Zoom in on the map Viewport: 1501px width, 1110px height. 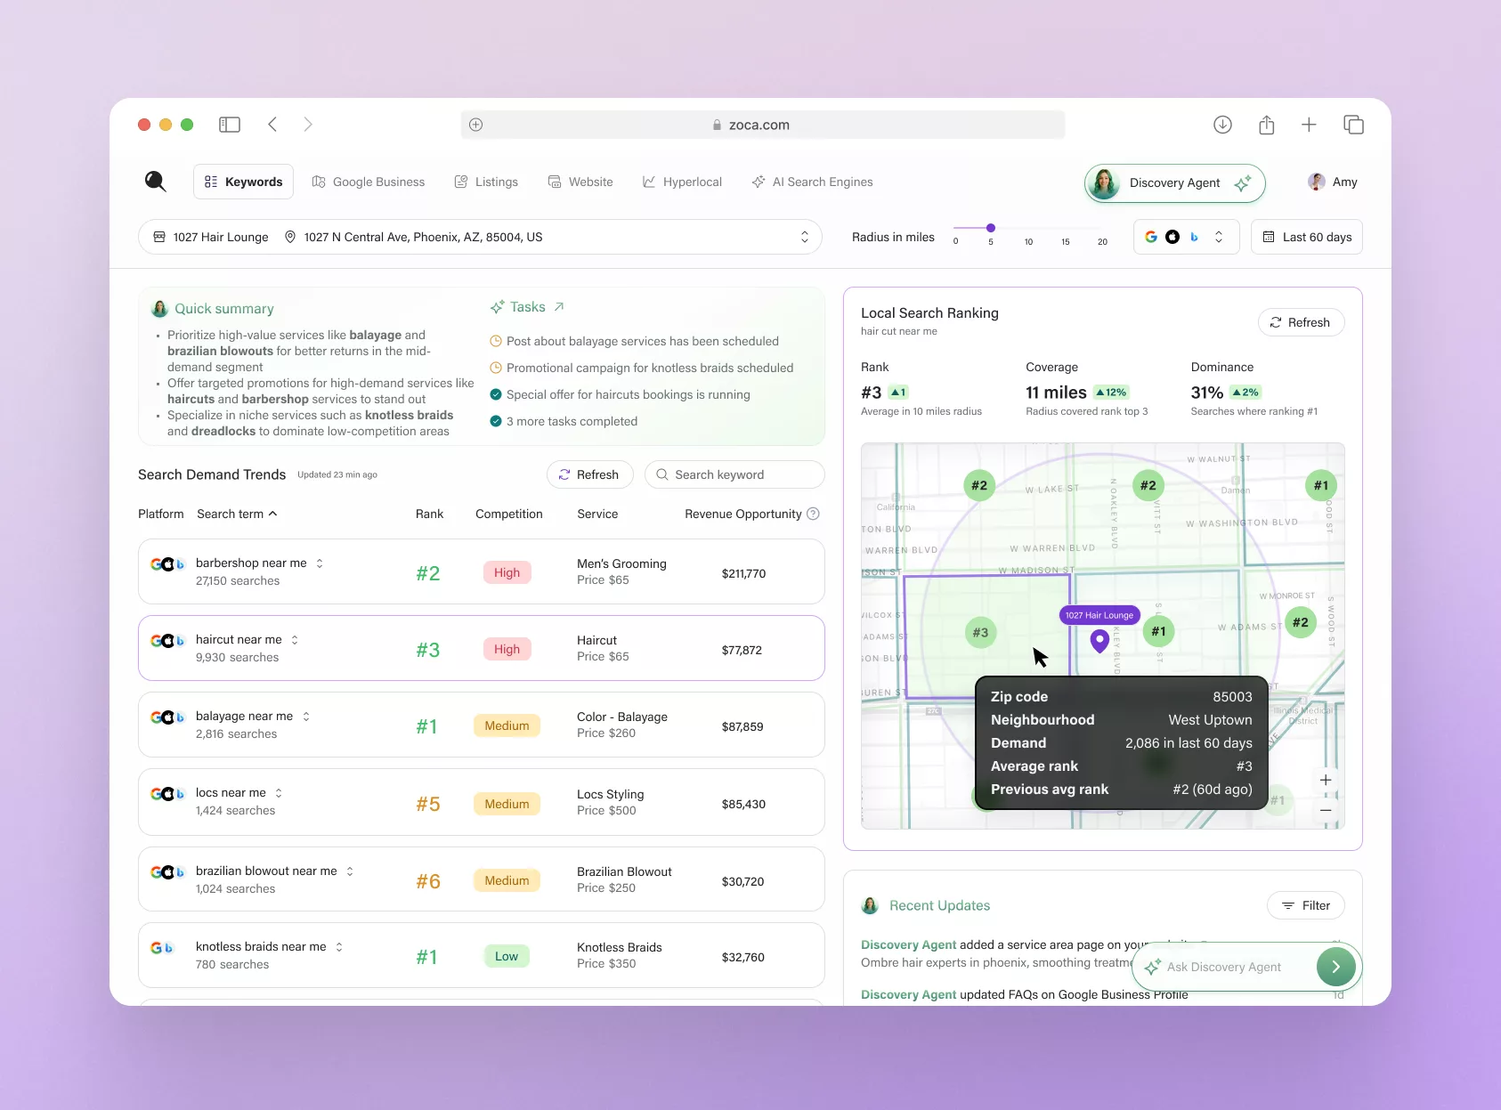pos(1326,780)
